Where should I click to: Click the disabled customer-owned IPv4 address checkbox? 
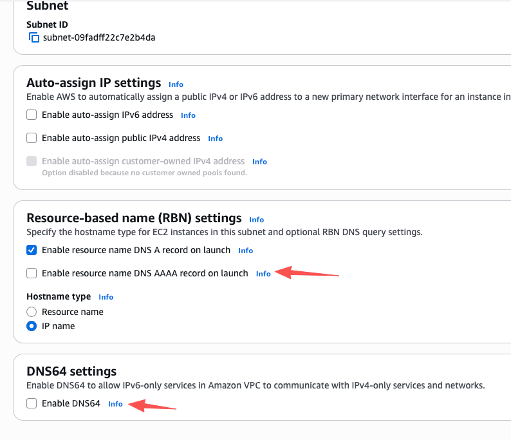(x=32, y=162)
